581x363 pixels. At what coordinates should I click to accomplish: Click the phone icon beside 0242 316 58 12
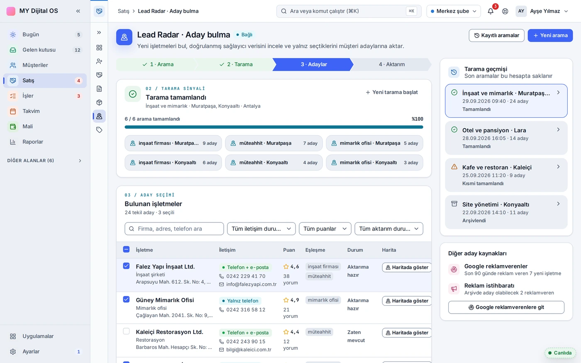pyautogui.click(x=222, y=310)
